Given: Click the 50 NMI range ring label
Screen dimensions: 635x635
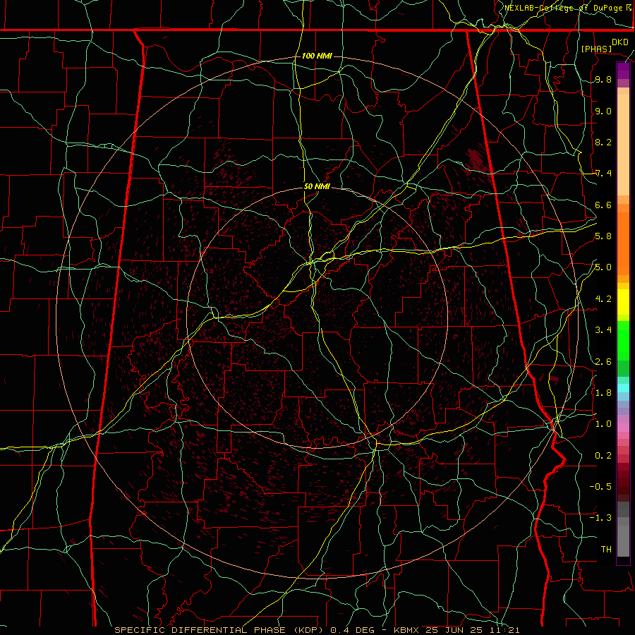Looking at the screenshot, I should 317,187.
